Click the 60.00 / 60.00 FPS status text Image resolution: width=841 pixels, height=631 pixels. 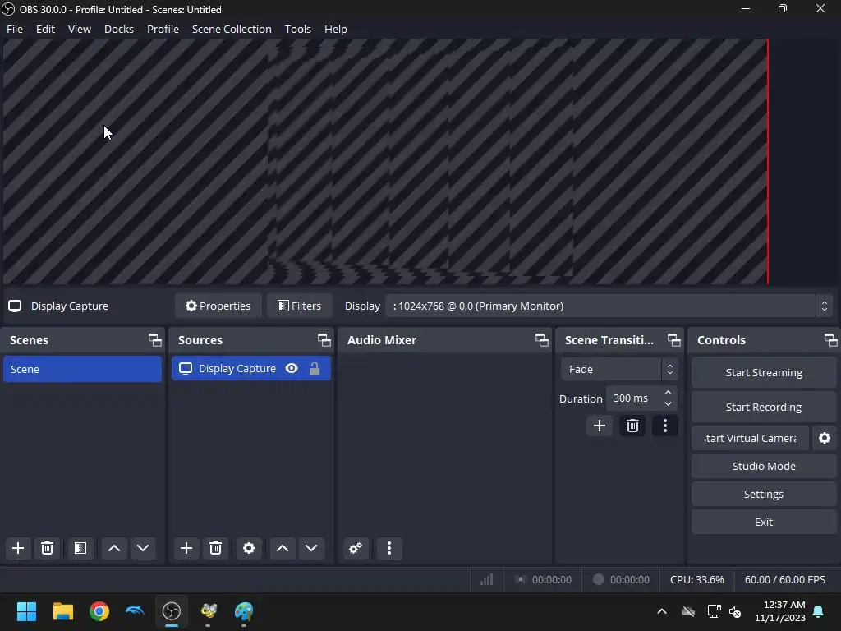point(784,579)
